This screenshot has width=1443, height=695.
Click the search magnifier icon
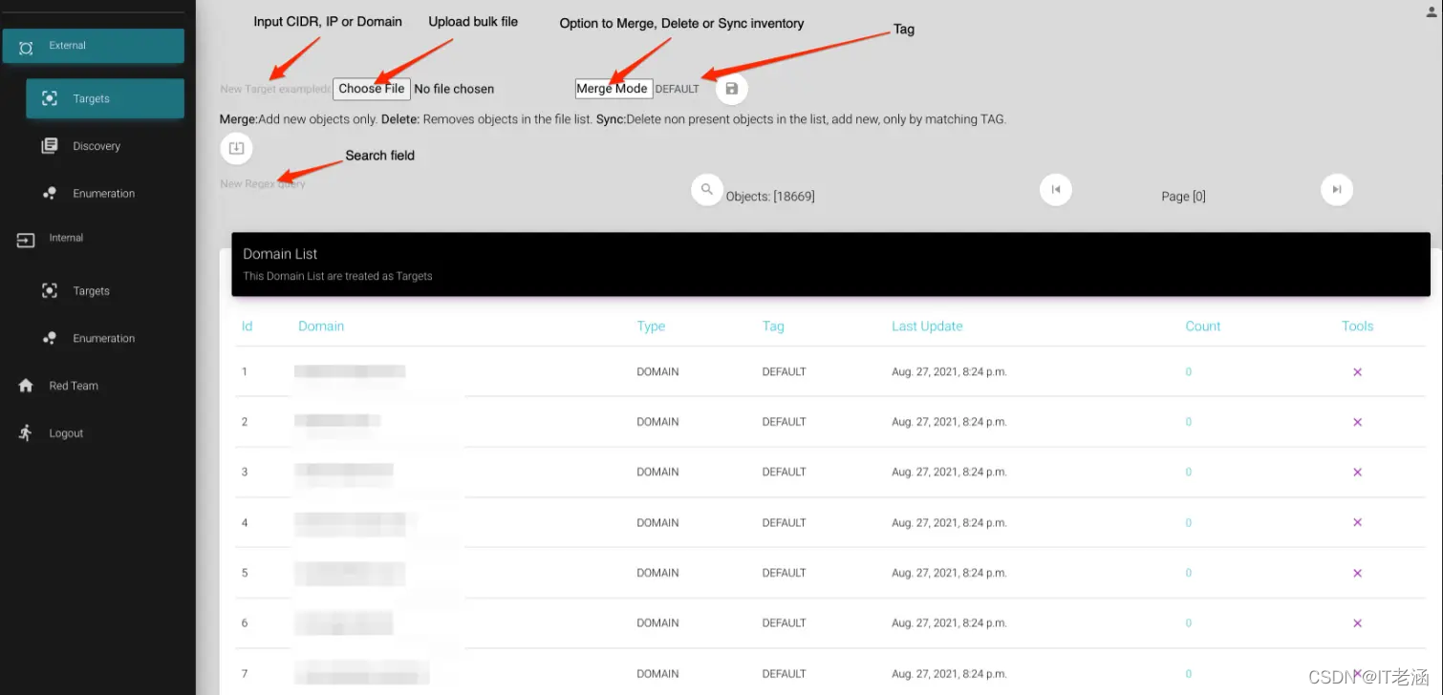tap(707, 189)
